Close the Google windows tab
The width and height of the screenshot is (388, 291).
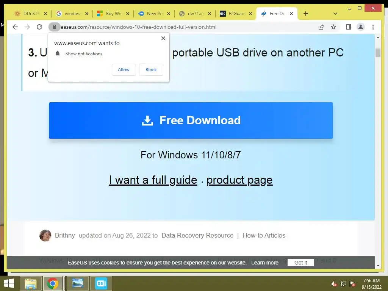click(87, 14)
